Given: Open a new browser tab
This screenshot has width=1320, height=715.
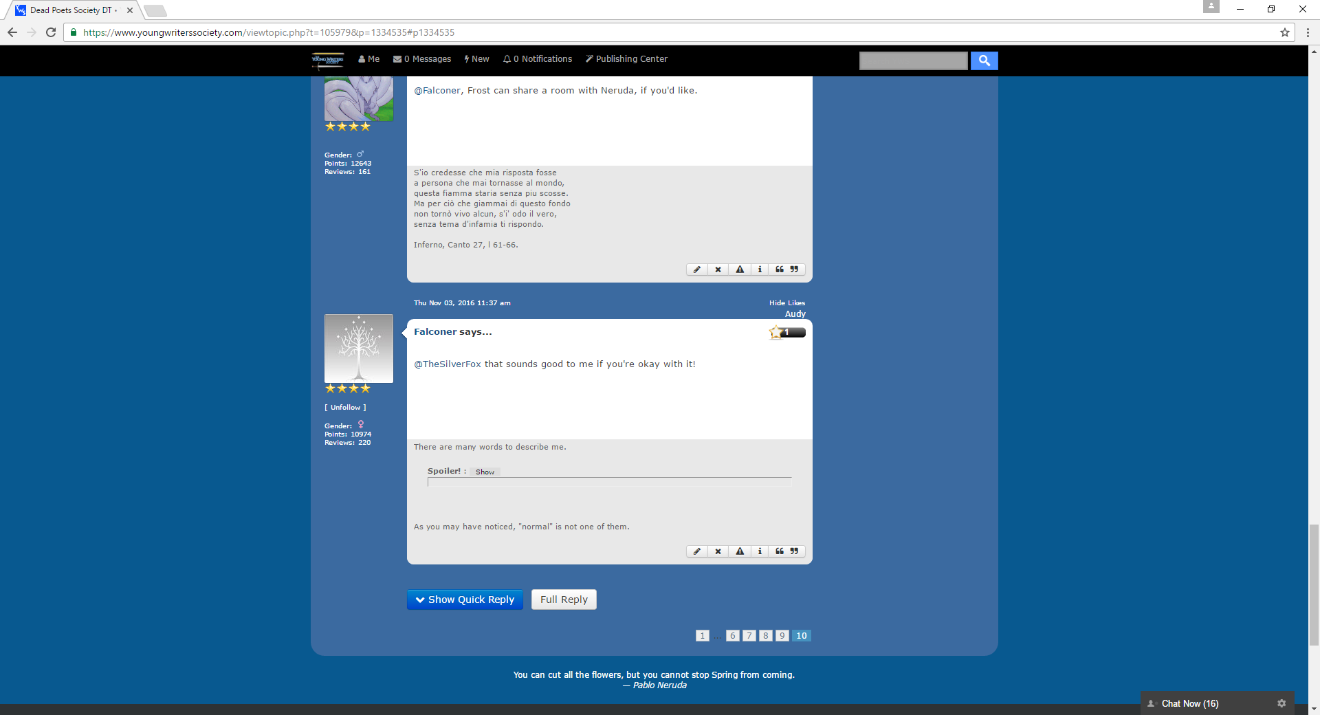Looking at the screenshot, I should [155, 10].
